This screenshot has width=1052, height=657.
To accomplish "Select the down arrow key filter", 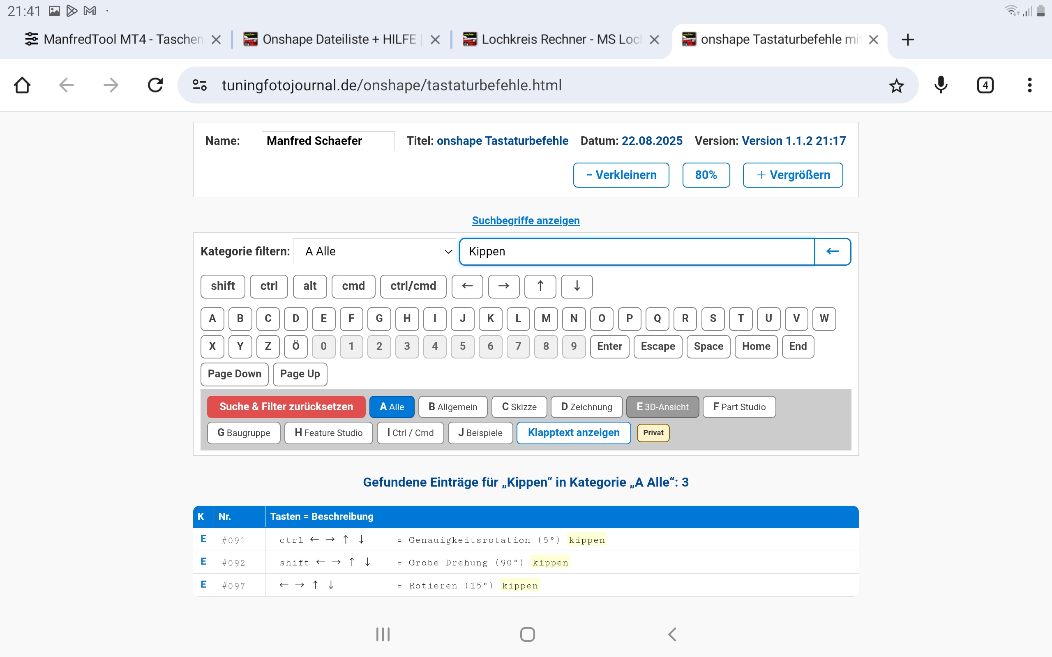I will tap(577, 286).
